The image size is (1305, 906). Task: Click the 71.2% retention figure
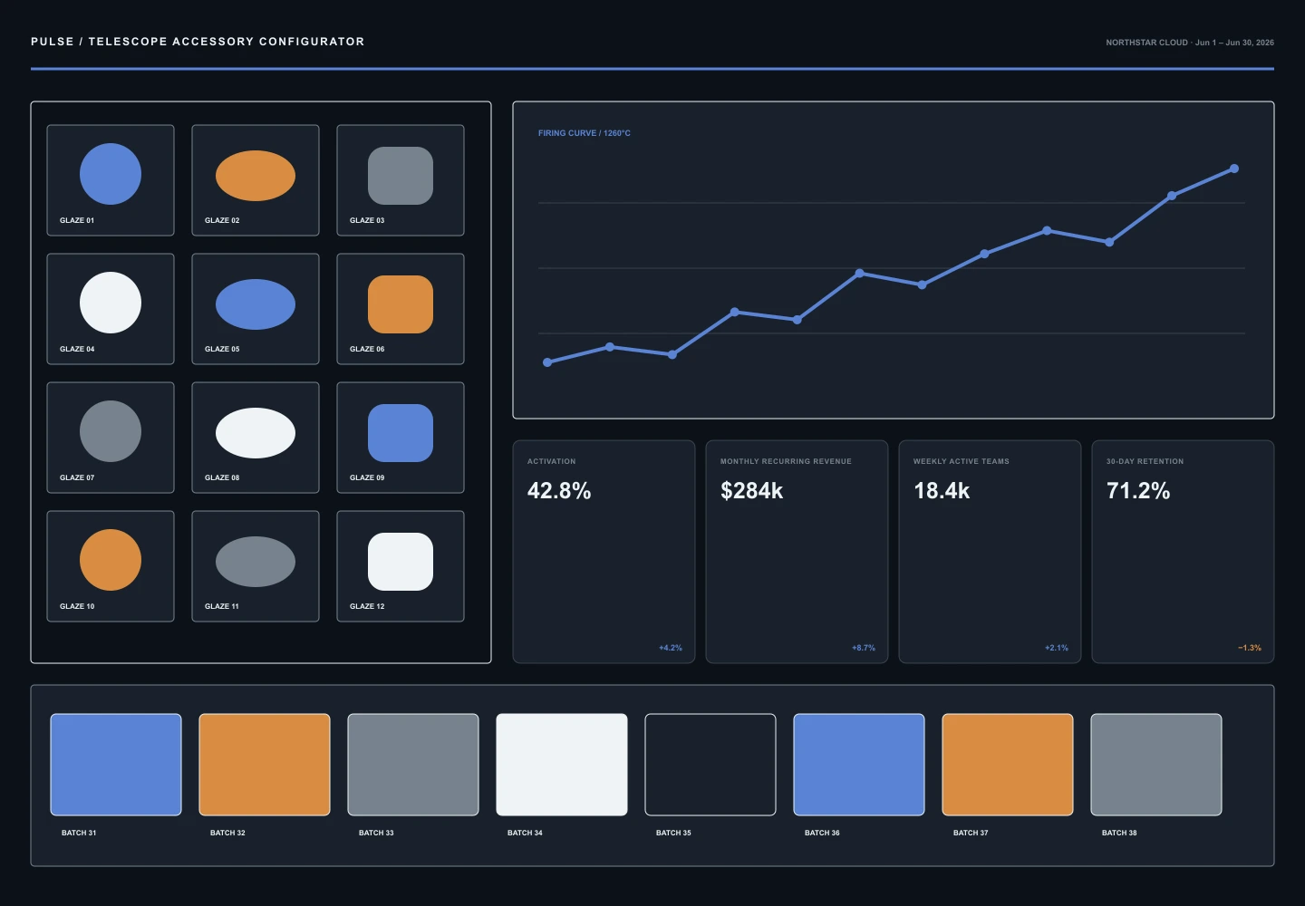click(x=1138, y=491)
